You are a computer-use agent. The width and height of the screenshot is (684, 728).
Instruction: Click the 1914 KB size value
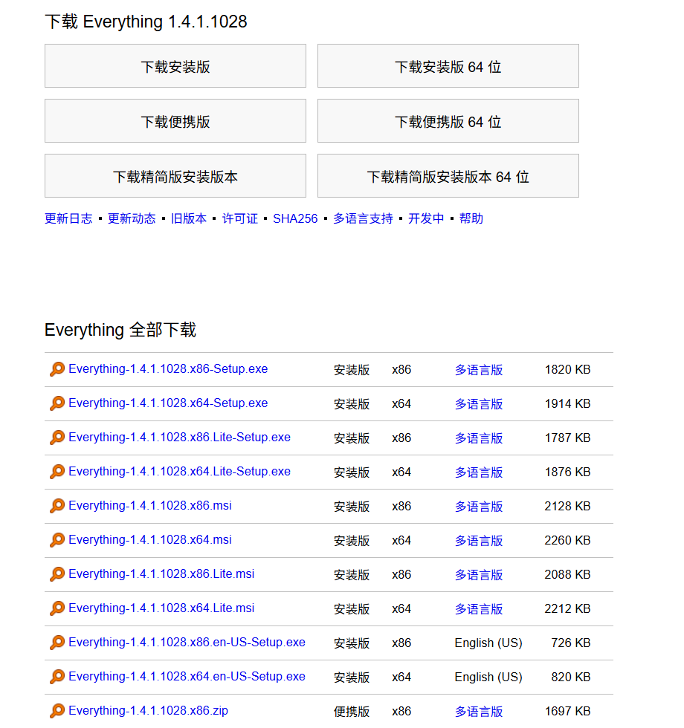click(x=567, y=404)
